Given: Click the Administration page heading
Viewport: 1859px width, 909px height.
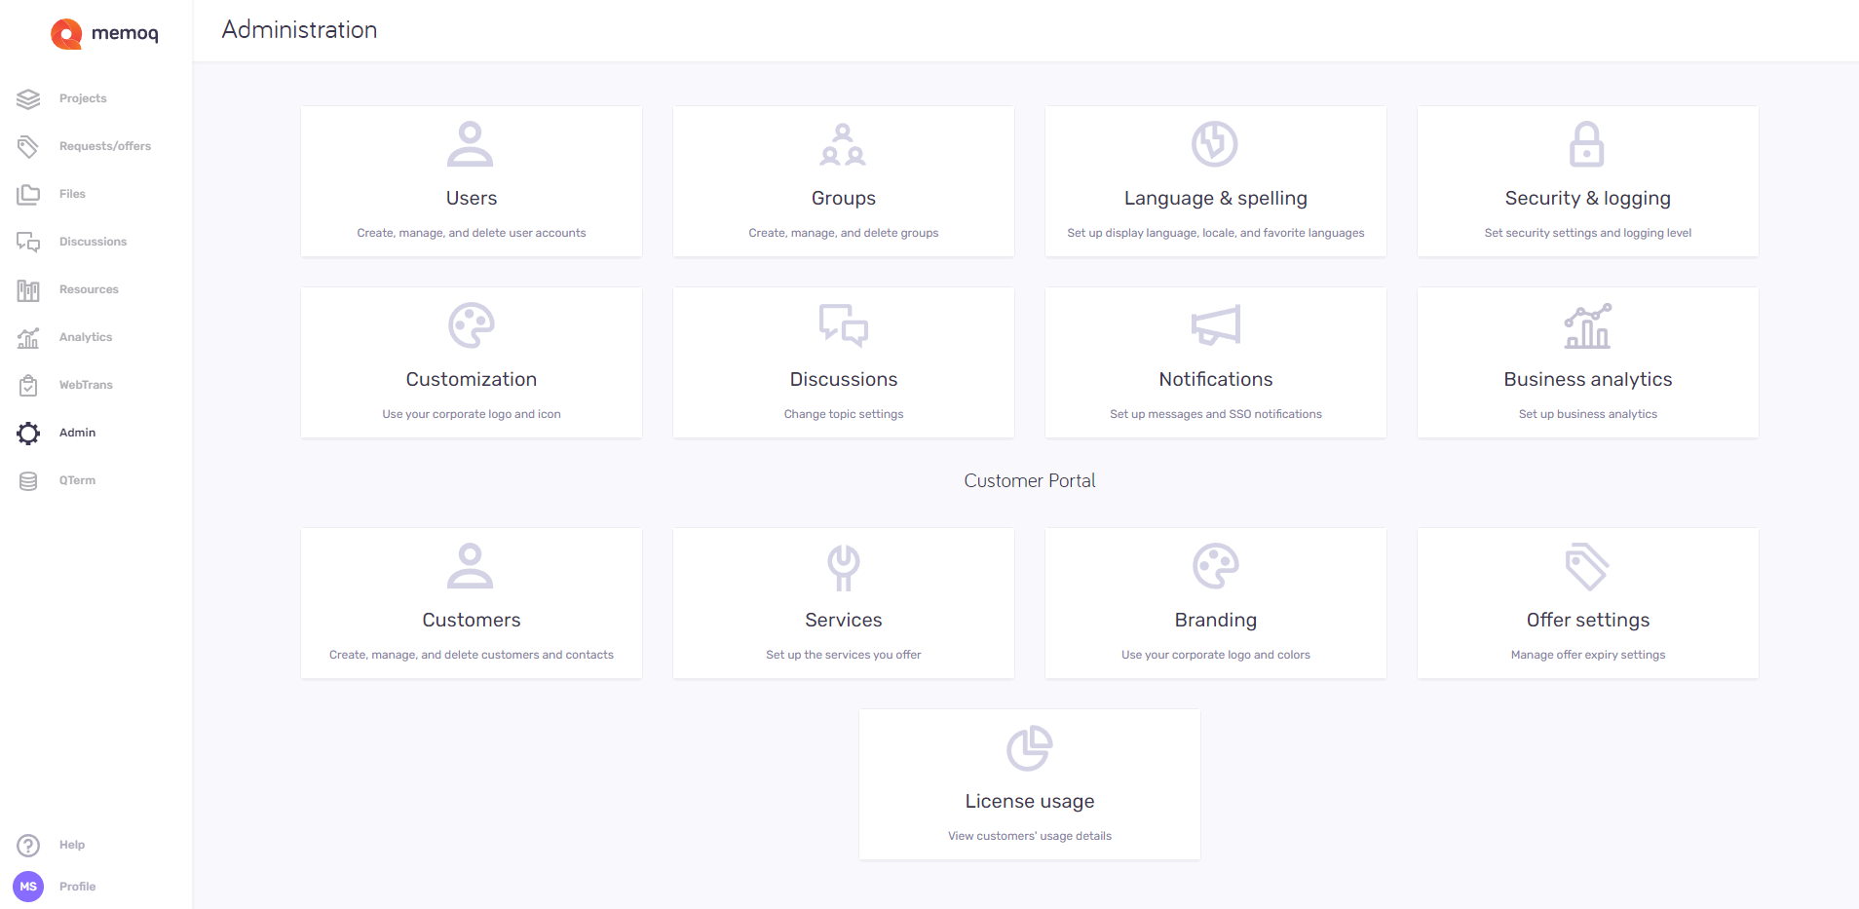Looking at the screenshot, I should coord(299,30).
